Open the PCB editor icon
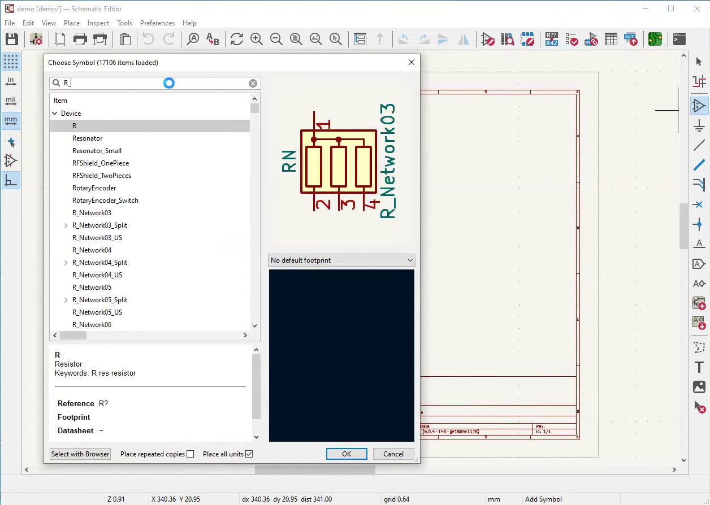 [x=655, y=39]
